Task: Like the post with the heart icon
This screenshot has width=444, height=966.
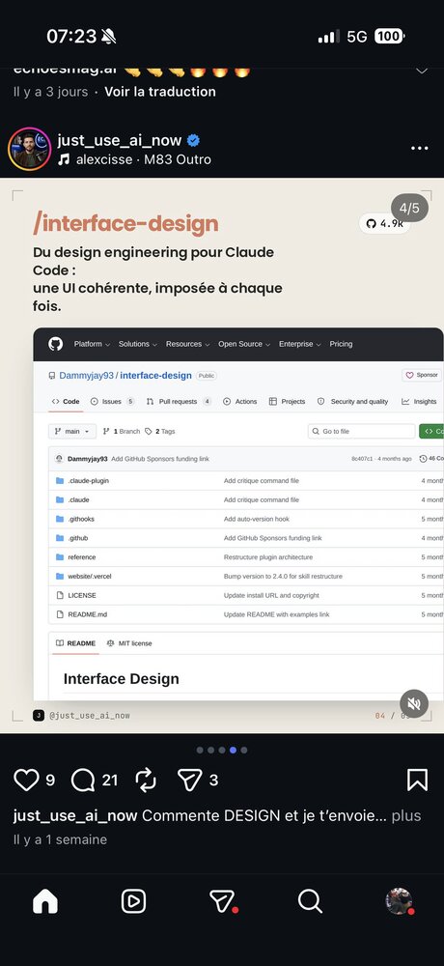Action: (26, 780)
